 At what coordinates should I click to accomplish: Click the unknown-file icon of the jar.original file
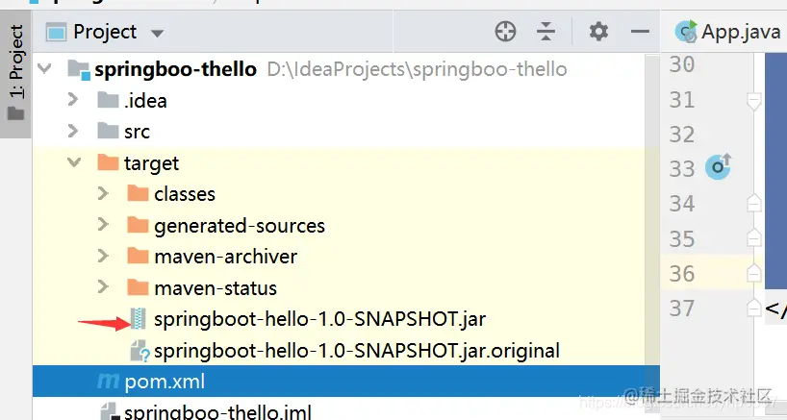click(140, 351)
